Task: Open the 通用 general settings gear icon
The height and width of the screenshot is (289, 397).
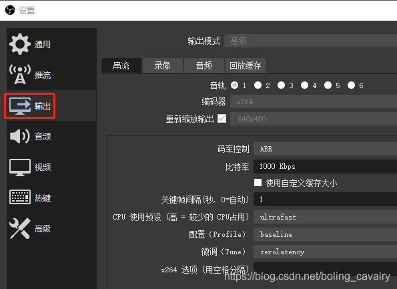Action: coord(20,44)
